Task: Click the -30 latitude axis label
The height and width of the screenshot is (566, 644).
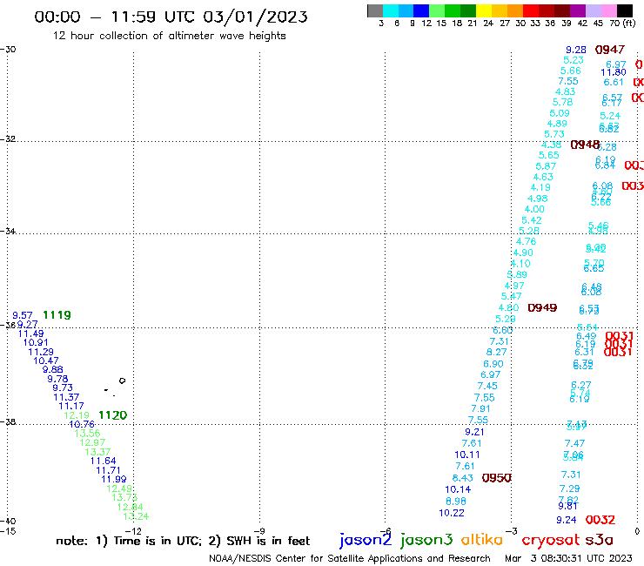Action: pos(8,50)
